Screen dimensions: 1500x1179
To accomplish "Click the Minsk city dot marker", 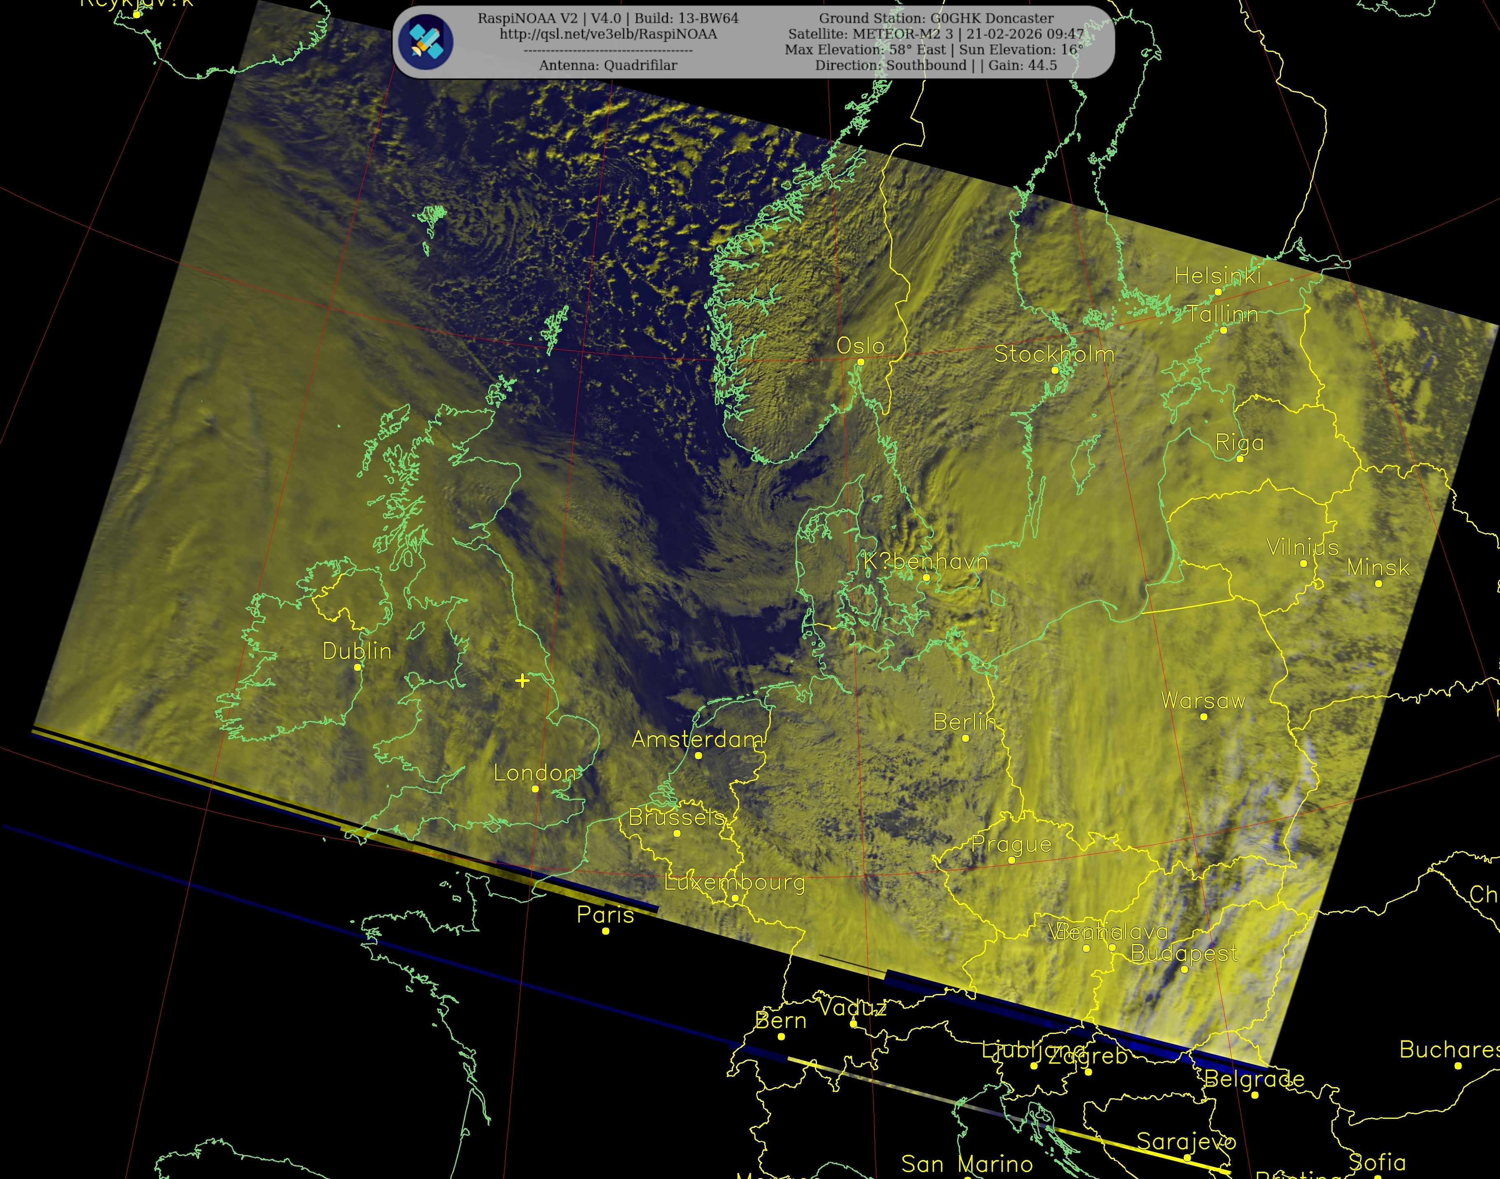I will [1378, 584].
